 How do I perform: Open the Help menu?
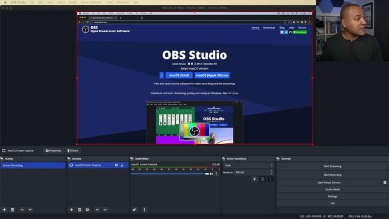tap(136, 2)
